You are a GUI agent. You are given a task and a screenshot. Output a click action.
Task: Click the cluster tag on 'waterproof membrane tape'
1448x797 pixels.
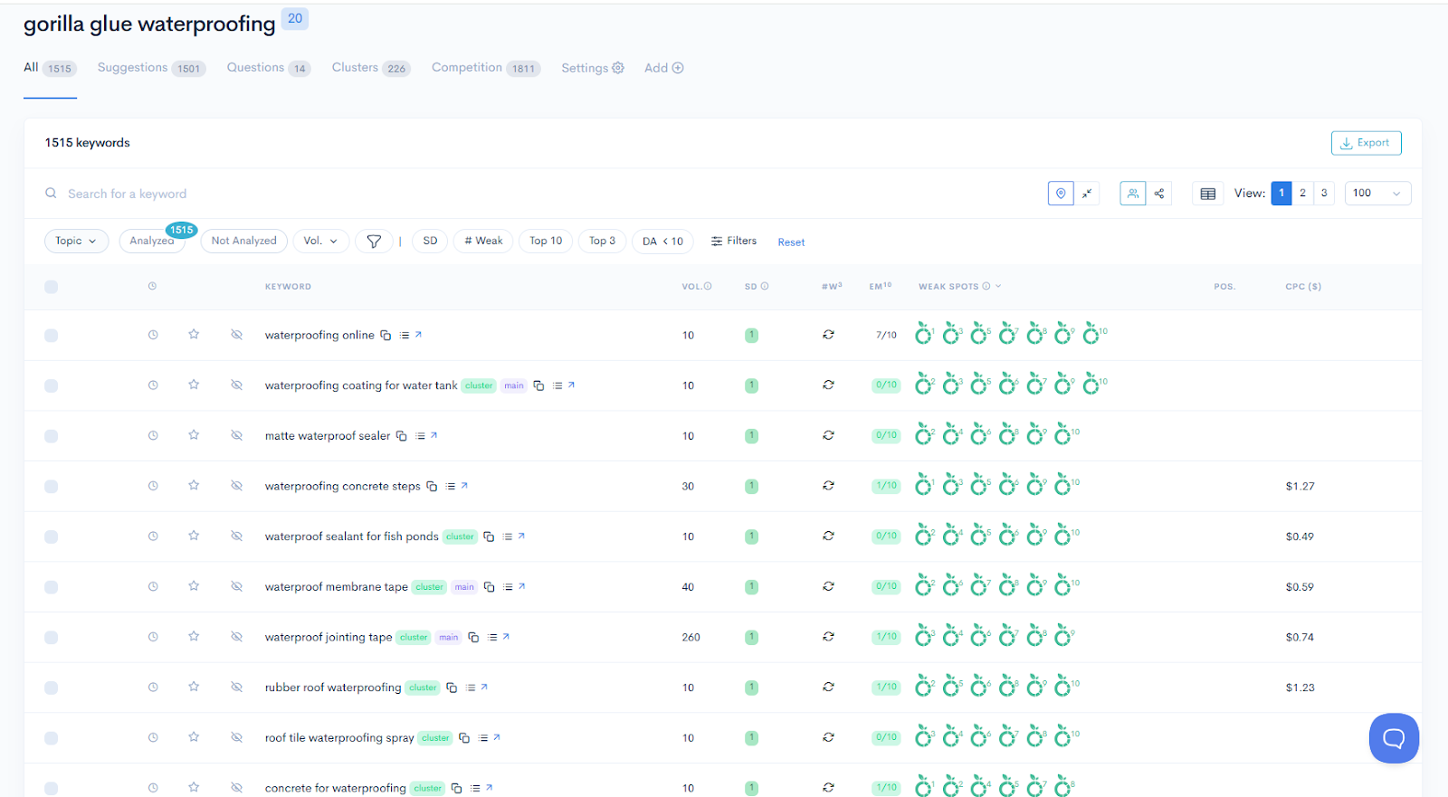tap(429, 587)
